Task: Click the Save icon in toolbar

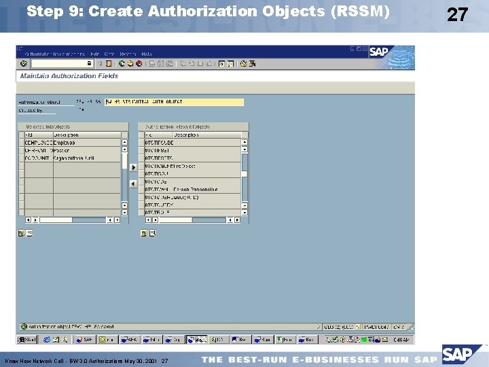Action: [109, 64]
